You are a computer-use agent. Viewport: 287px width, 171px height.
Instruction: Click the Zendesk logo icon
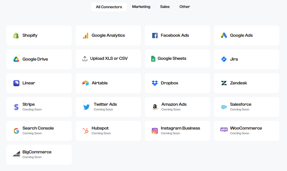pyautogui.click(x=224, y=83)
